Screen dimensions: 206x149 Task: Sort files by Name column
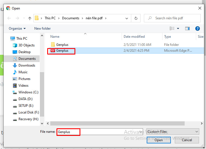tap(55, 37)
